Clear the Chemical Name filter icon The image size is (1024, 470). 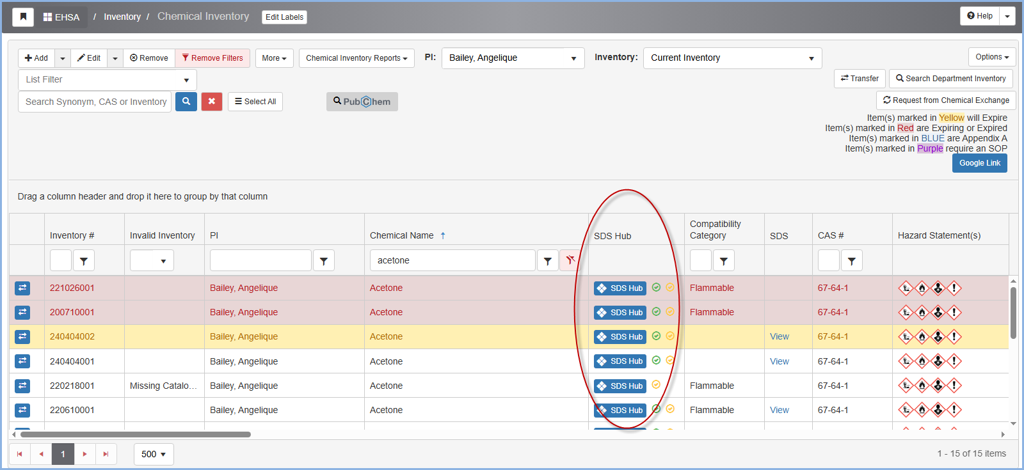[x=570, y=261]
